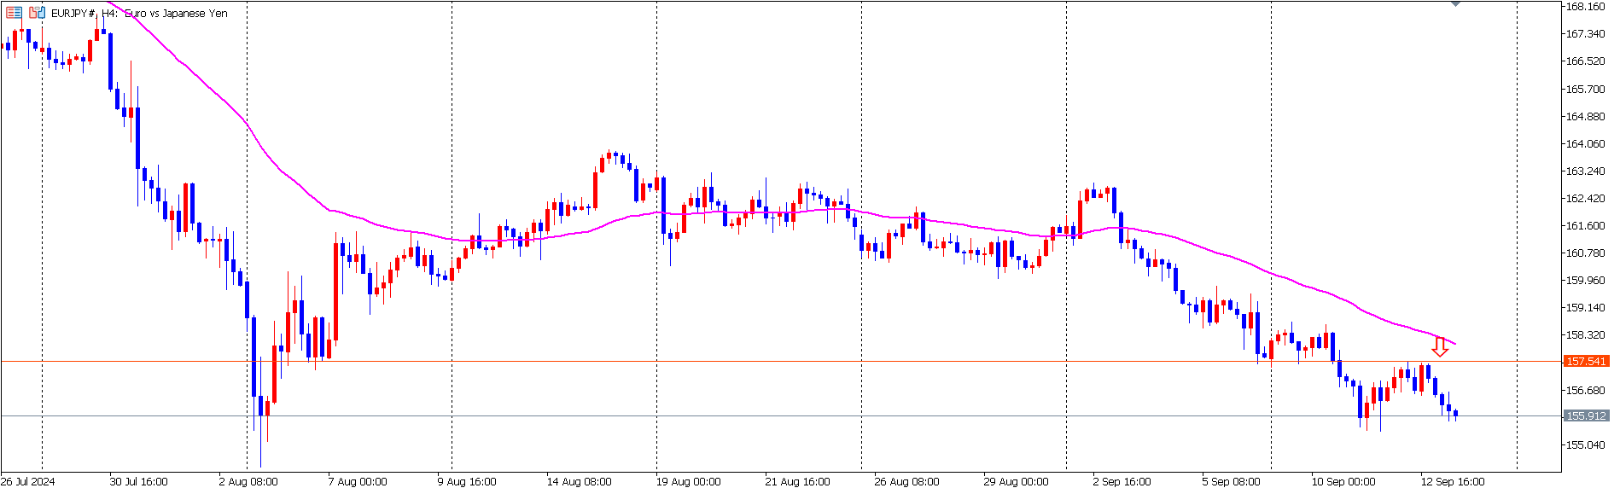This screenshot has width=1620, height=488.
Task: Click the 7 Aug 00:00 time label
Action: 358,481
